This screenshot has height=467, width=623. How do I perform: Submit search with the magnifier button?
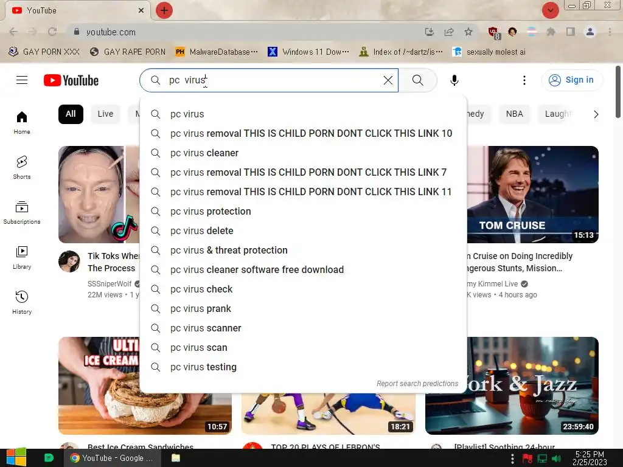(x=417, y=80)
